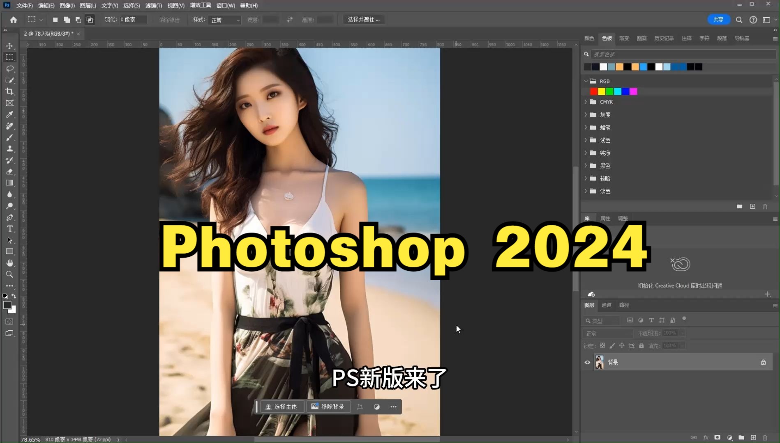Select the red swatch in the RGB group

point(593,91)
